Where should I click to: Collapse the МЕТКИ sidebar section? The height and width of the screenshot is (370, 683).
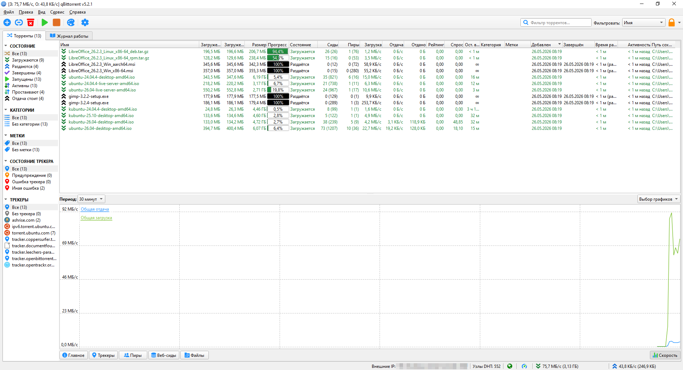point(6,136)
